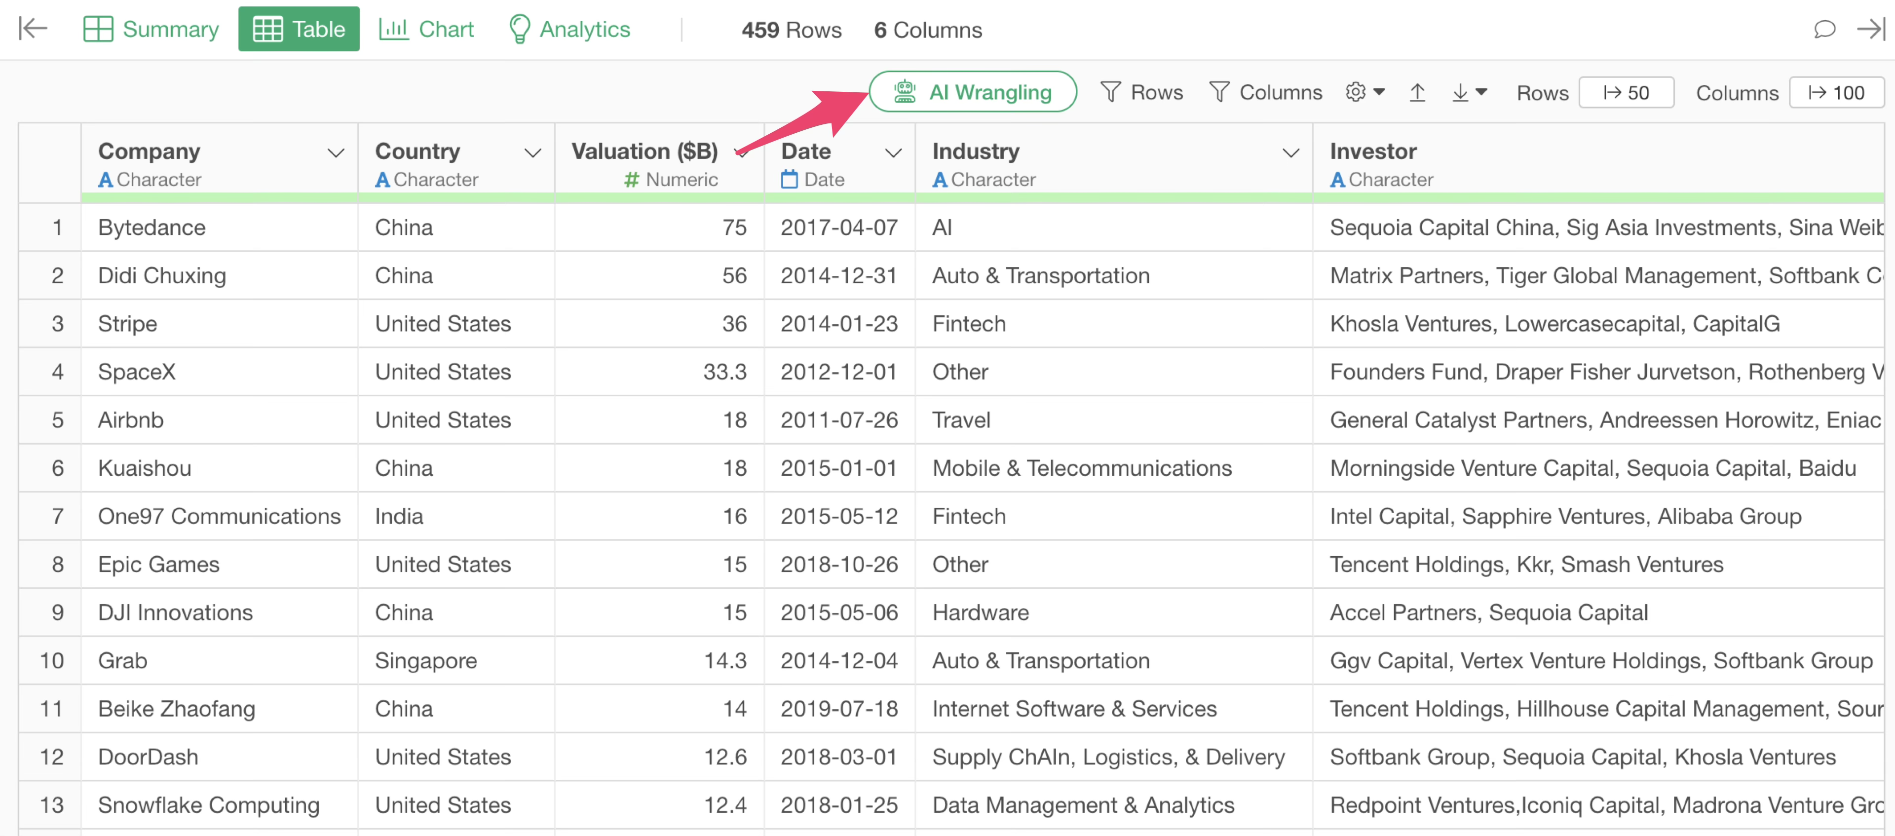This screenshot has width=1895, height=836.
Task: Switch to the Table view tab
Action: click(x=299, y=29)
